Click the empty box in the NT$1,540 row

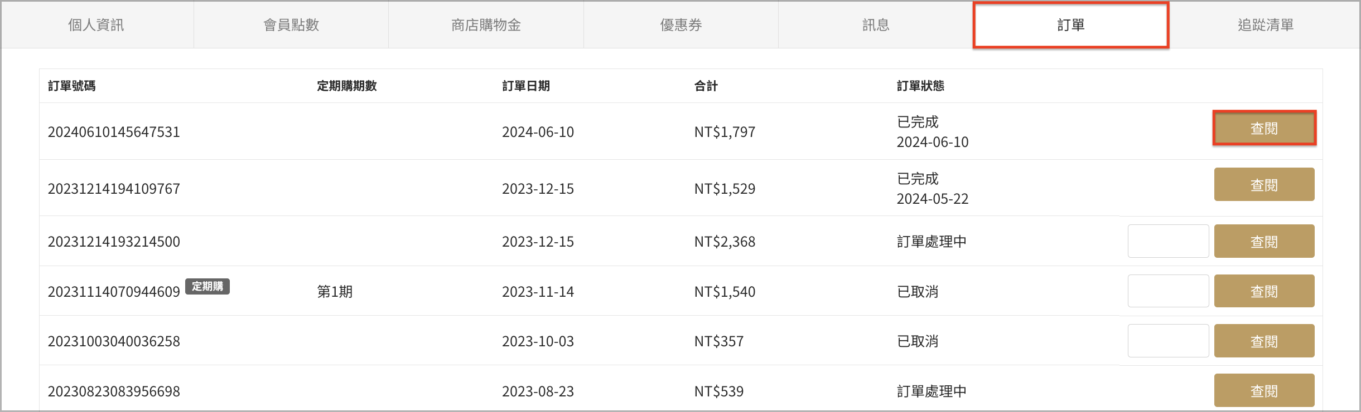pos(1168,291)
